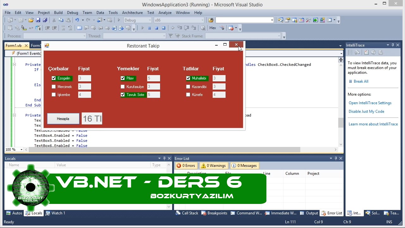Switch to the Watch 1 tab

click(55, 213)
